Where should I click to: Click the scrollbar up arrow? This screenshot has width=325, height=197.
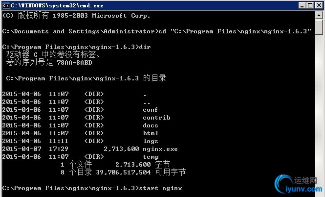[319, 15]
